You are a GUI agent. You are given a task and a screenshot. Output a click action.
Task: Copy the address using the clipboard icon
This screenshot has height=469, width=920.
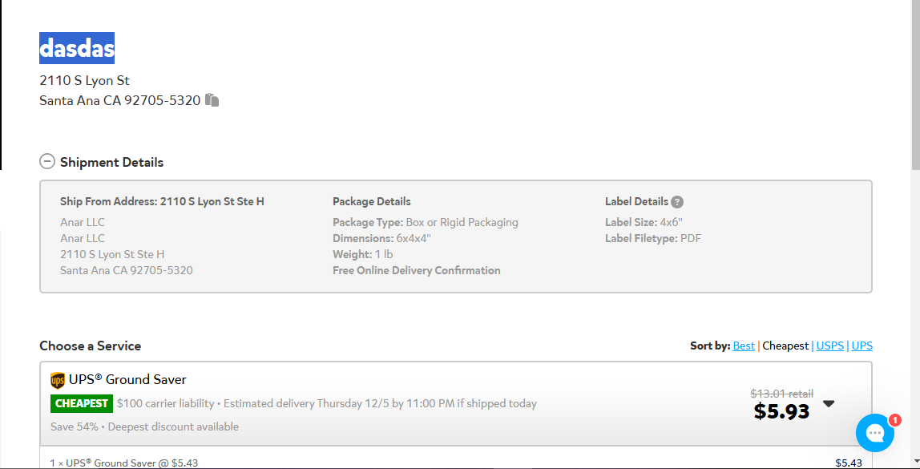click(x=212, y=100)
